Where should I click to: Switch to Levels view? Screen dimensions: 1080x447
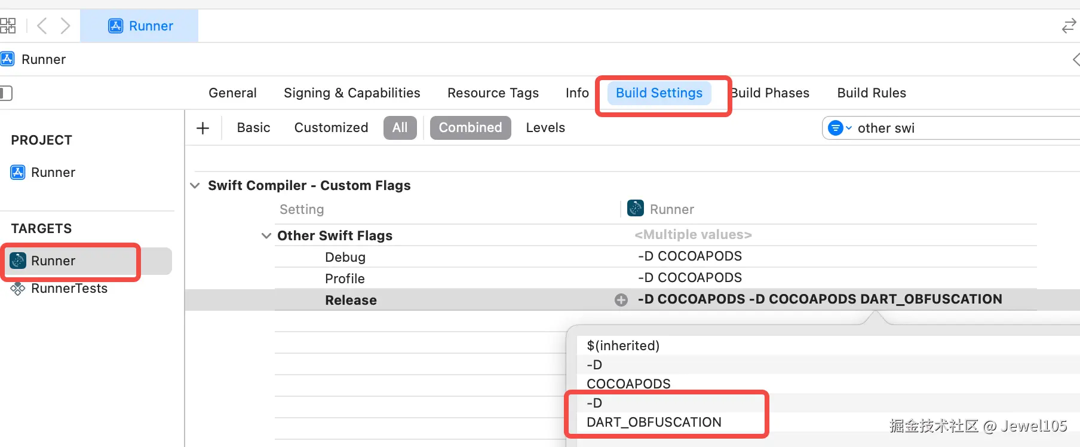pyautogui.click(x=545, y=128)
